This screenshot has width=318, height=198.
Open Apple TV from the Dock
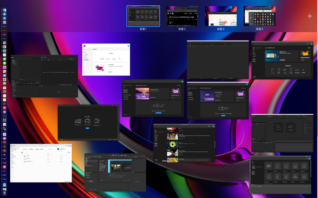click(4, 104)
